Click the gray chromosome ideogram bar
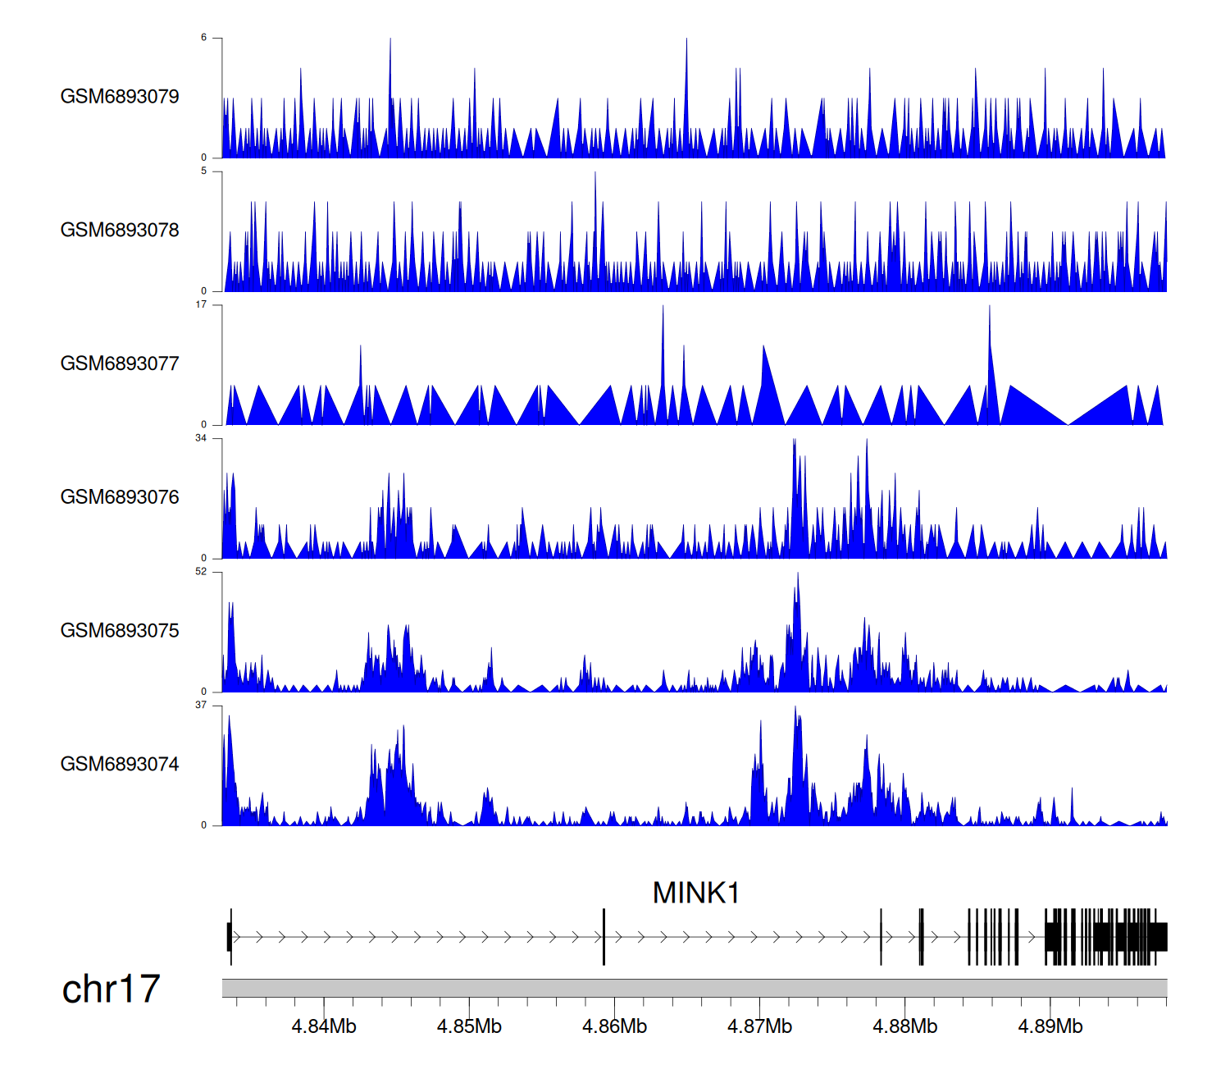1230x1083 pixels. (694, 988)
